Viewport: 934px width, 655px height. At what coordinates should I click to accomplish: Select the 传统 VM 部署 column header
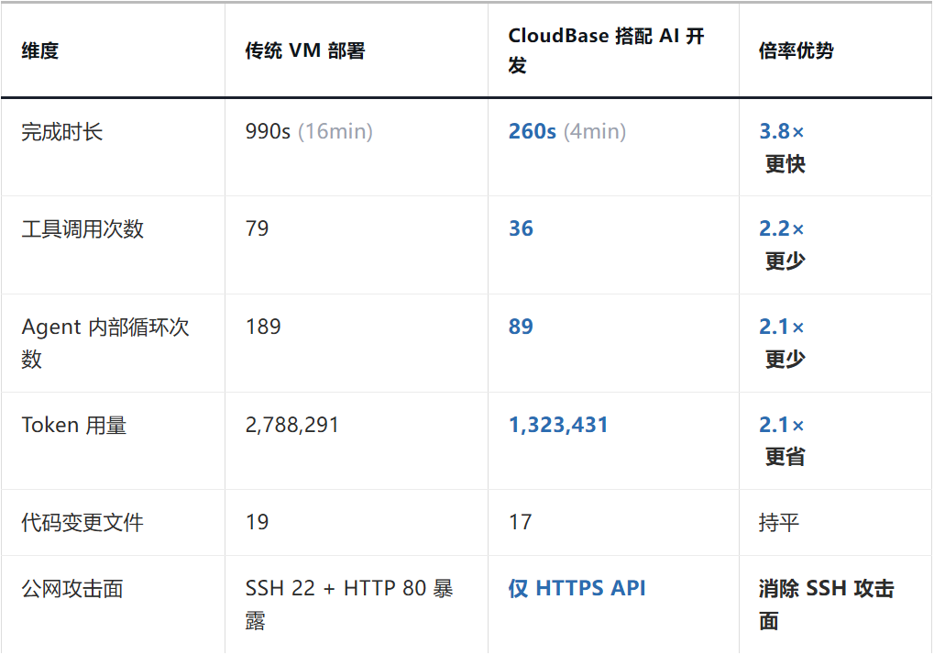305,50
